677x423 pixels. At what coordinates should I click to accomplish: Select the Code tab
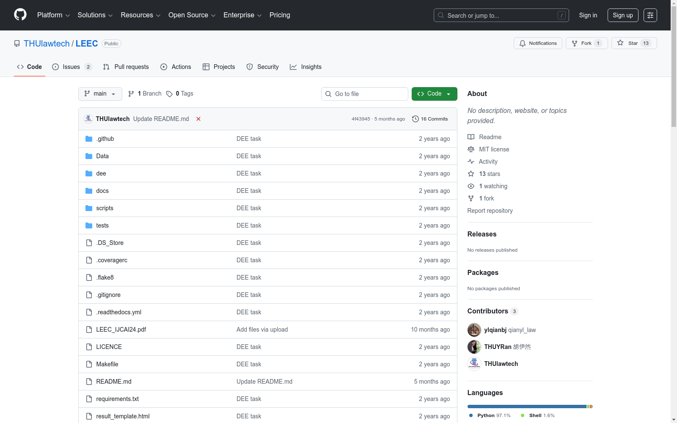pos(29,67)
